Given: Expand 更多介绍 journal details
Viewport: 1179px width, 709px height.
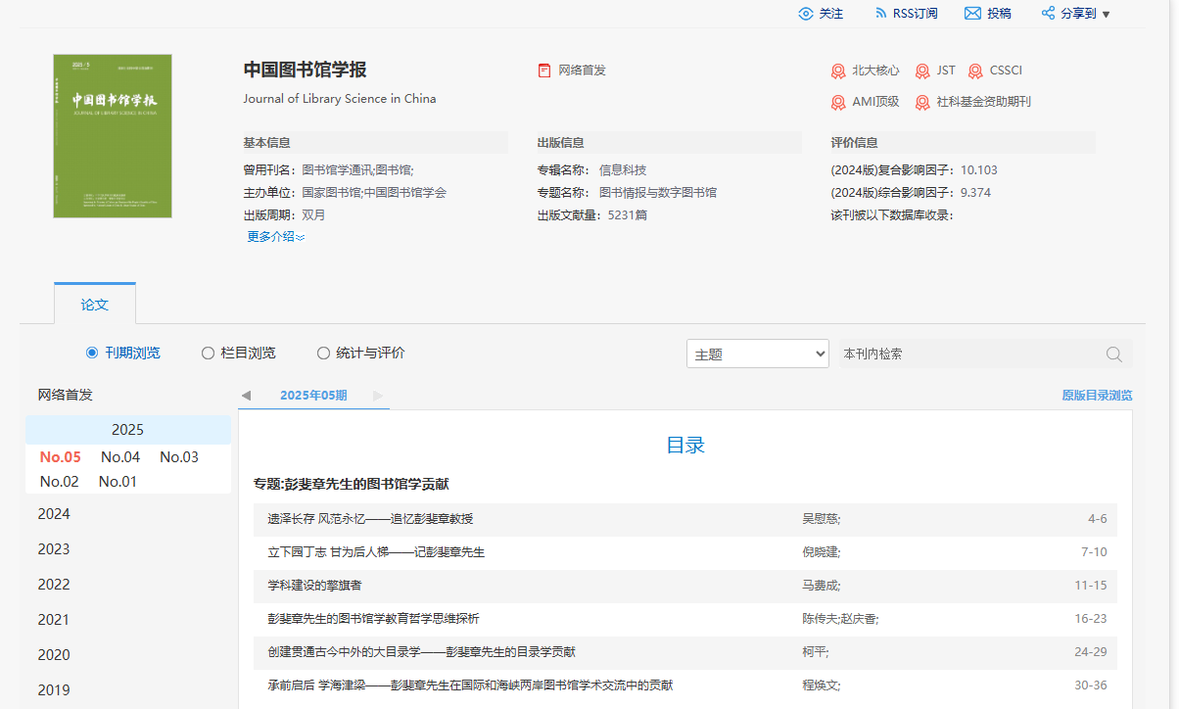Looking at the screenshot, I should [x=272, y=236].
